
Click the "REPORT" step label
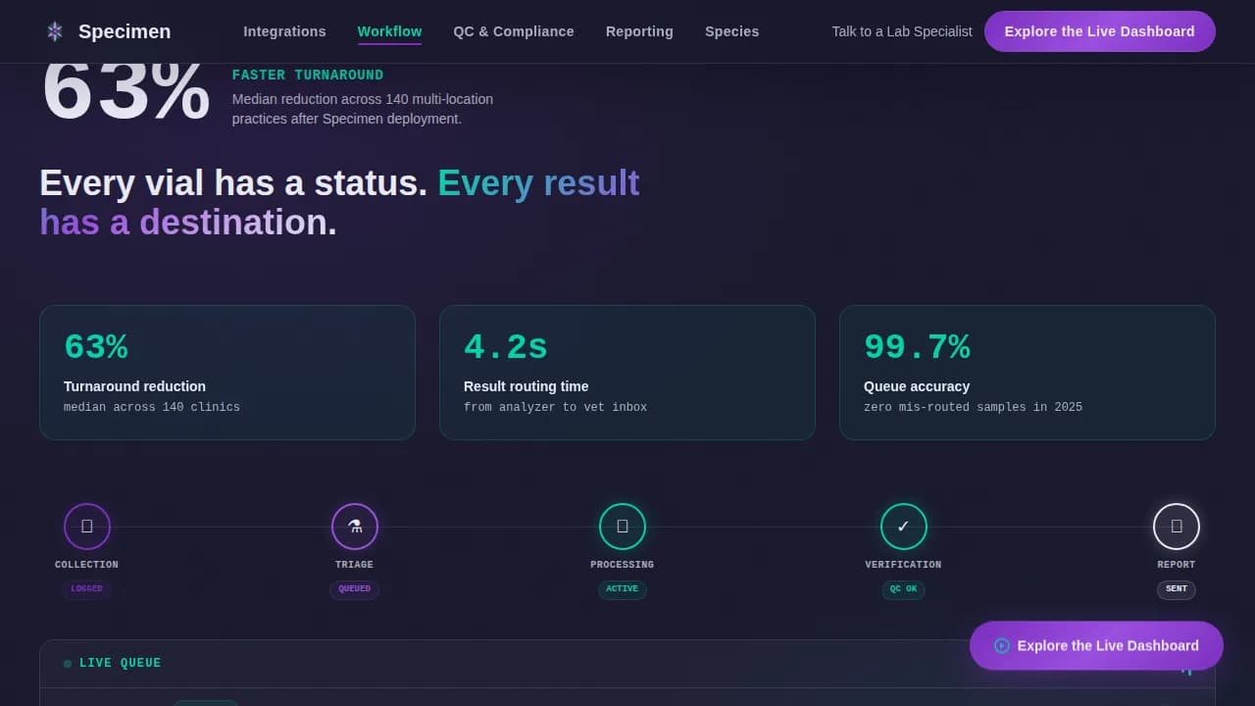tap(1177, 565)
